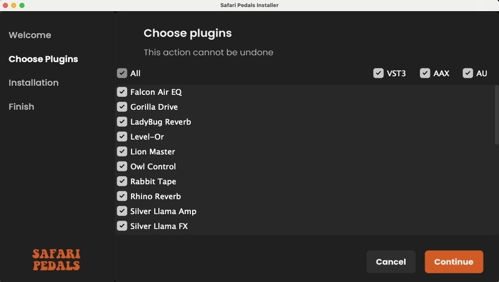This screenshot has width=499, height=282.
Task: Go to the Welcome step
Action: pos(30,36)
